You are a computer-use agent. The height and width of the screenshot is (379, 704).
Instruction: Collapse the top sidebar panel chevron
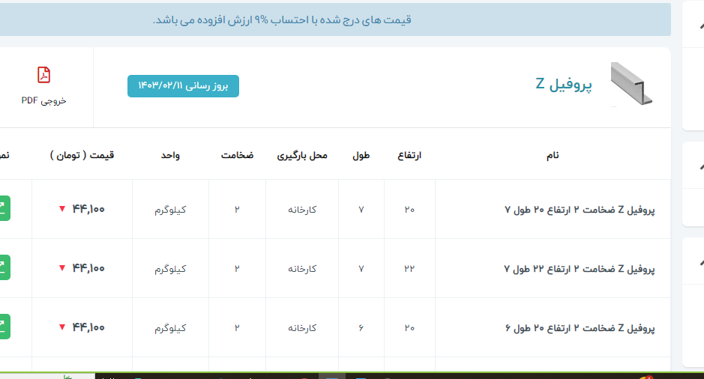(700, 25)
